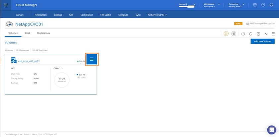279x137 pixels.
Task: Open the cvo_iscsi_vol1_es01 volume hamburger menu
Action: (92, 59)
